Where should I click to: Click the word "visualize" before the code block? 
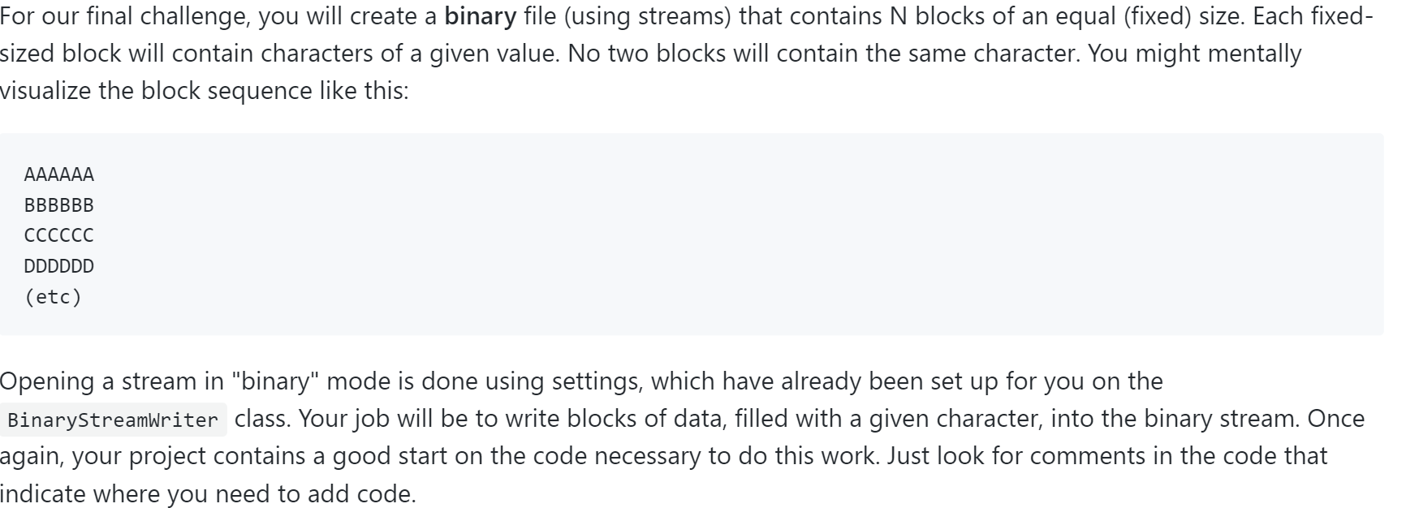click(45, 90)
